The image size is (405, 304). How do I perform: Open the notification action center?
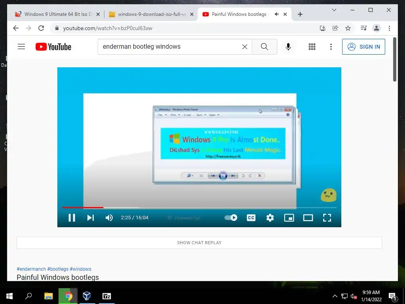pyautogui.click(x=392, y=296)
